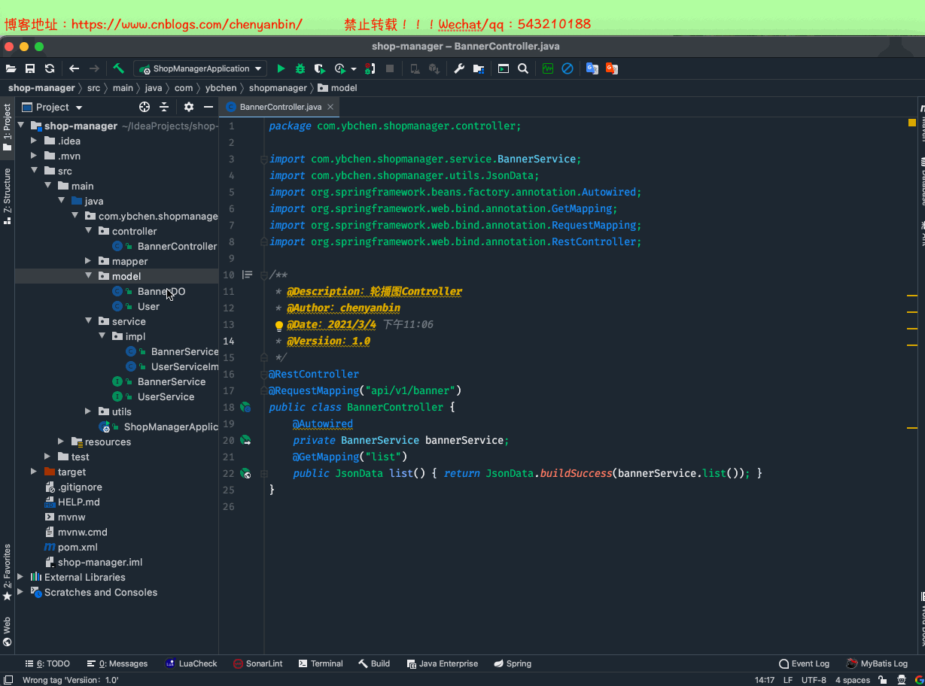The width and height of the screenshot is (925, 686).
Task: Open the Spring tool window
Action: tap(513, 663)
